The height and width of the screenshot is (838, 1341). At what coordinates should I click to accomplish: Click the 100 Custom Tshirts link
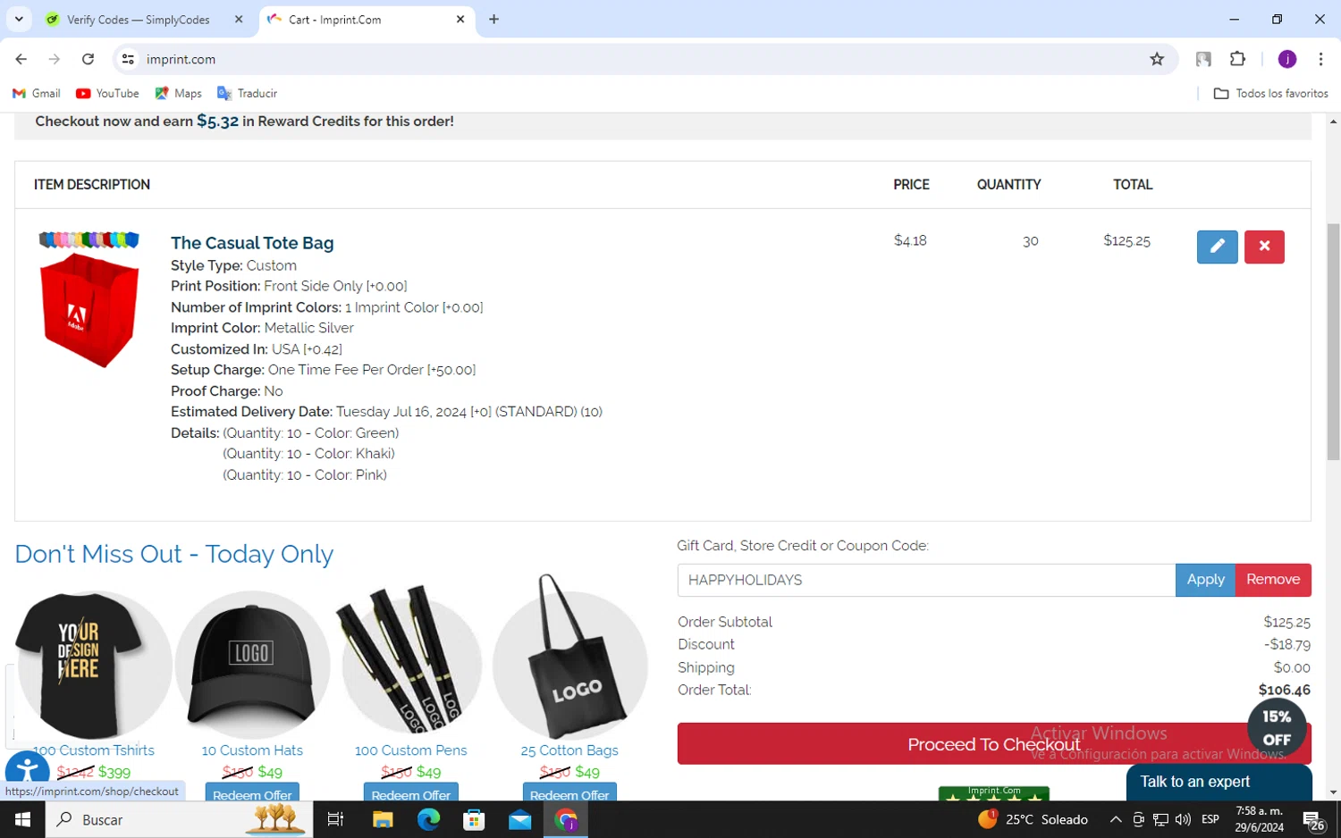point(94,750)
